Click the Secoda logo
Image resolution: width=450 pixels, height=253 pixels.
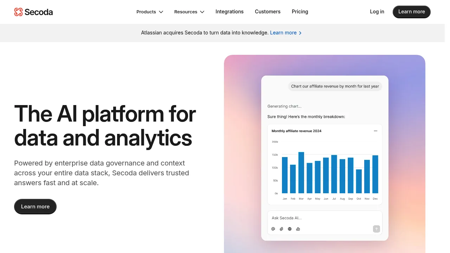pyautogui.click(x=33, y=12)
